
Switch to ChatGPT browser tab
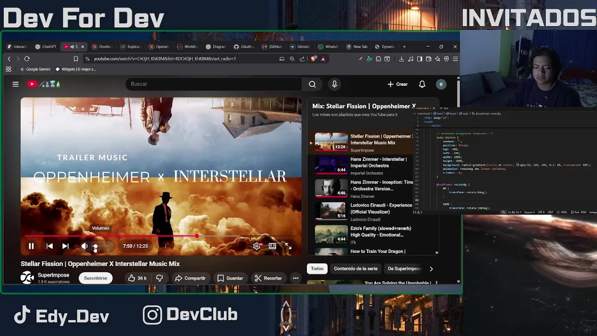46,47
